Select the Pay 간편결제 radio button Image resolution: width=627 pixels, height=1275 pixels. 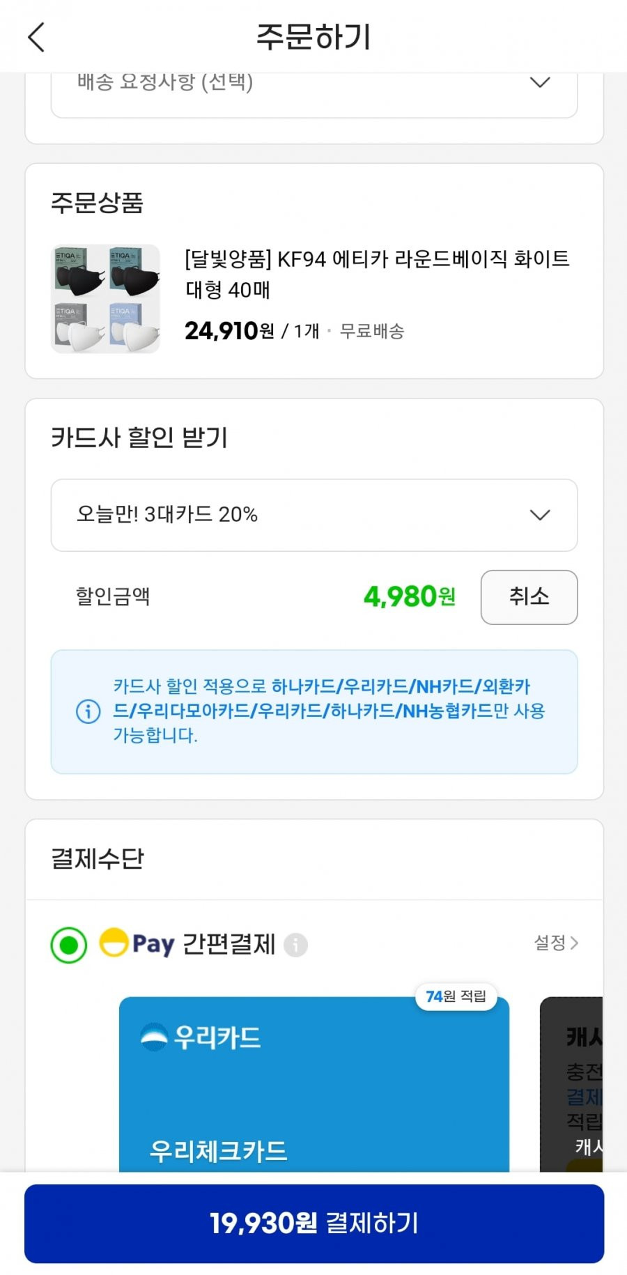tap(69, 945)
